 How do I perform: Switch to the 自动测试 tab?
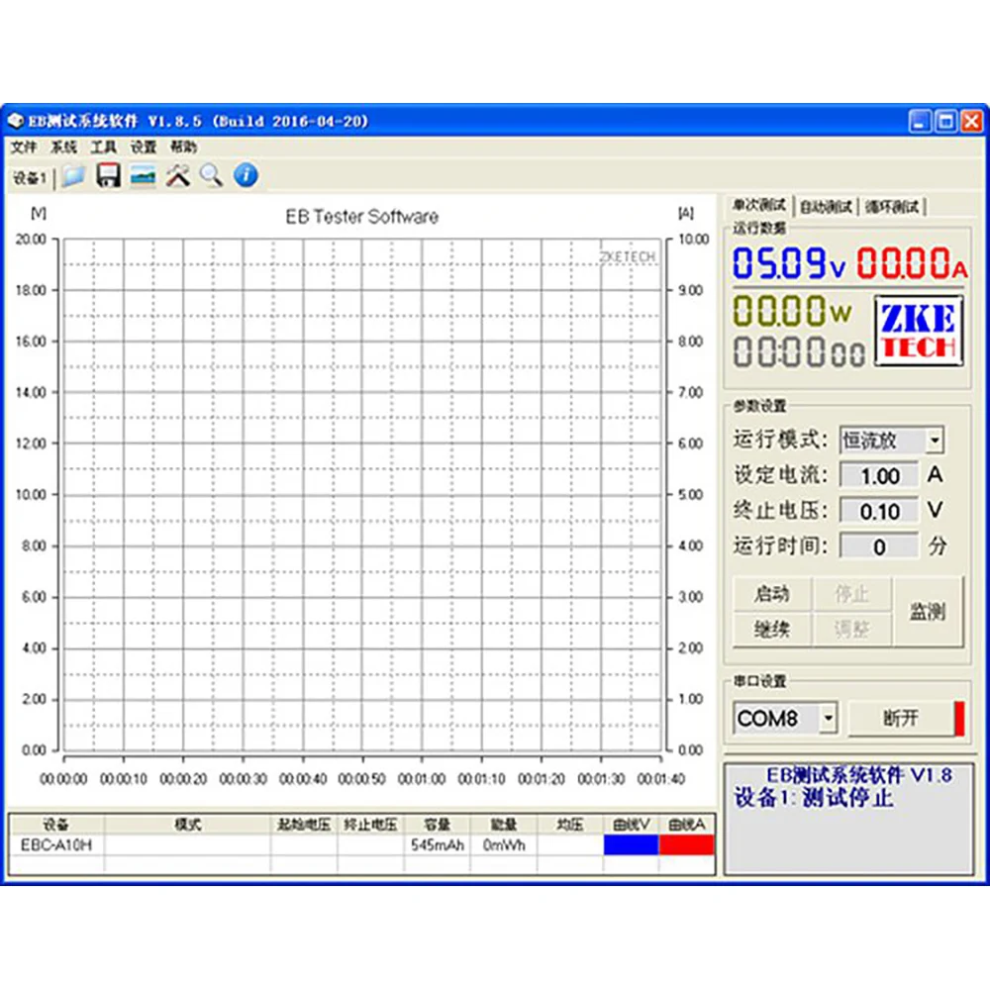pyautogui.click(x=826, y=207)
